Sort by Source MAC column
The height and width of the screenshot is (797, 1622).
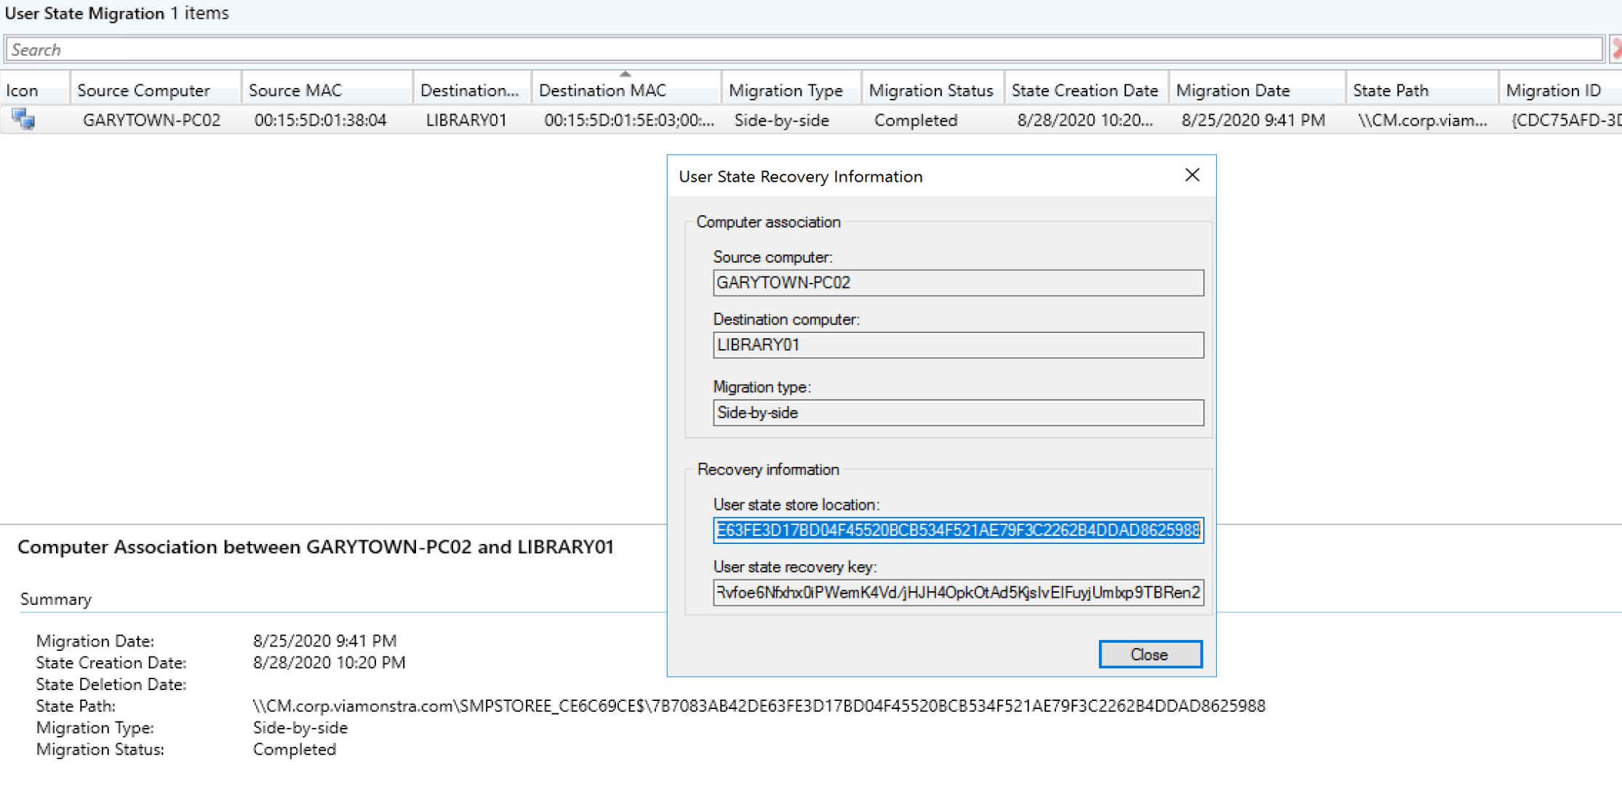(295, 90)
